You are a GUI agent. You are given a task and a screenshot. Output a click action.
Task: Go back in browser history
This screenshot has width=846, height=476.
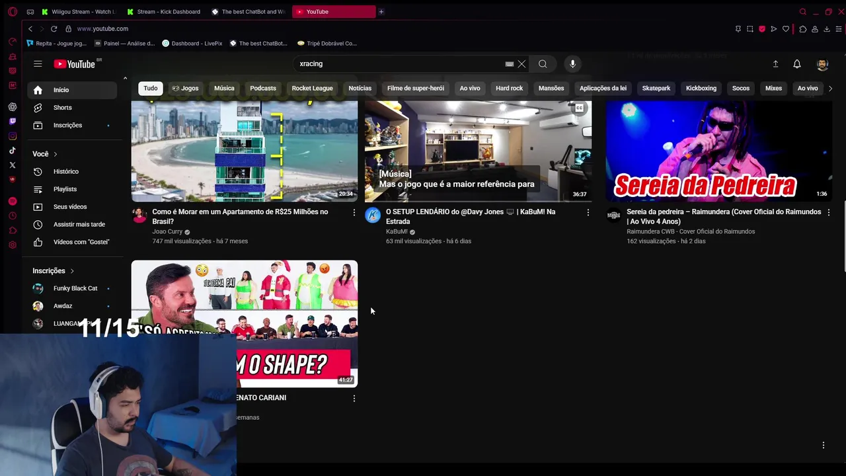[x=30, y=29]
